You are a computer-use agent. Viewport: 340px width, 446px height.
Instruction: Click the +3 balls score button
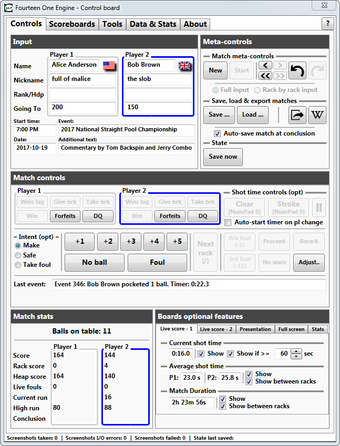pos(131,242)
